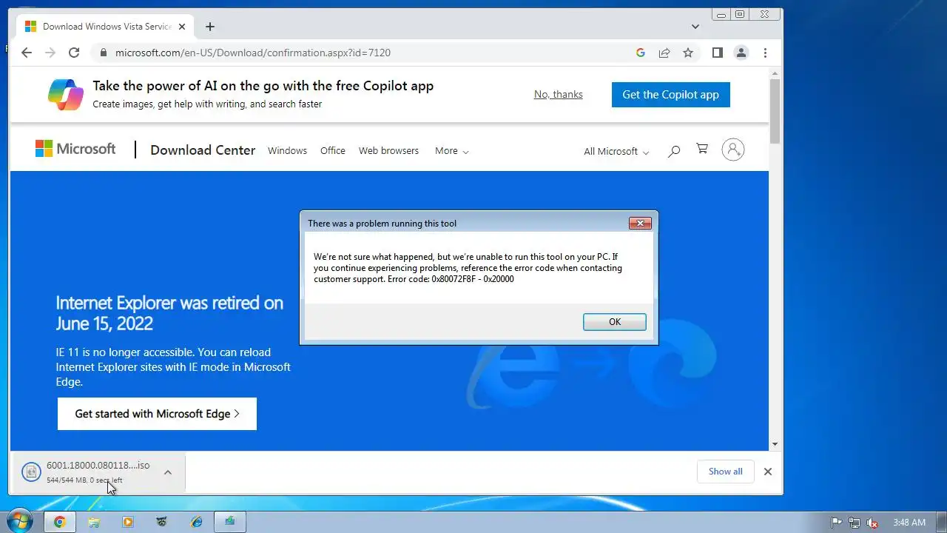The height and width of the screenshot is (533, 947).
Task: Expand the More menu
Action: [x=452, y=150]
